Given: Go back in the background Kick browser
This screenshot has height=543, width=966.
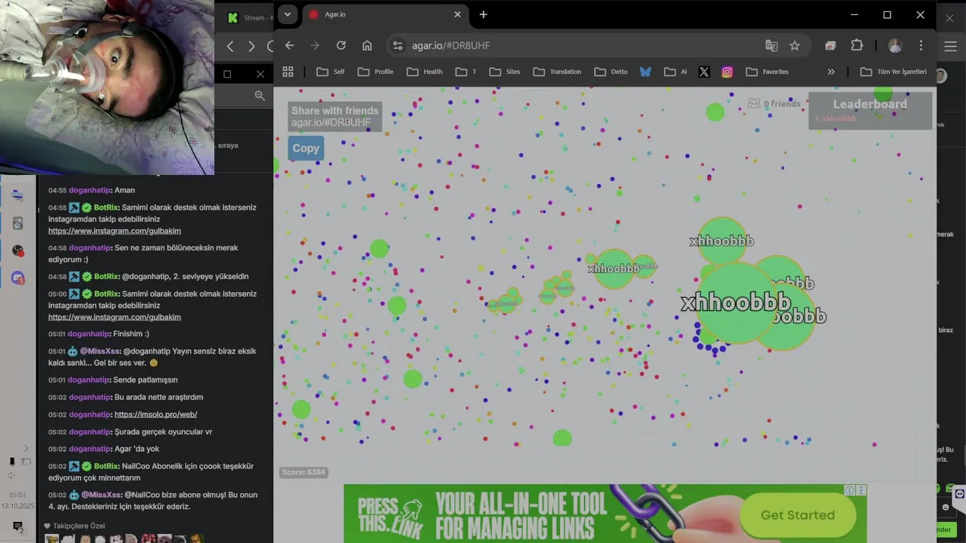Looking at the screenshot, I should [231, 46].
